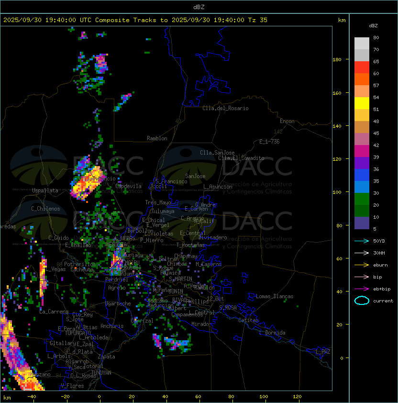Click the 'current' legend label

[x=383, y=301]
